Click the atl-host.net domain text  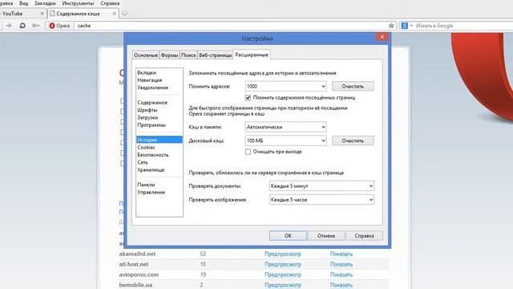pos(134,264)
